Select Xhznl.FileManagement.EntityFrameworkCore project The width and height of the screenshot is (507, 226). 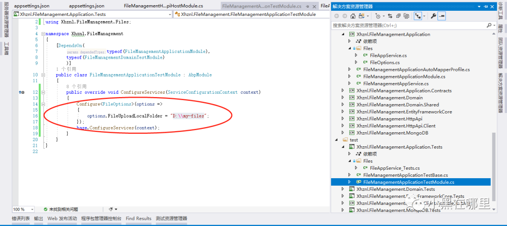pos(404,112)
